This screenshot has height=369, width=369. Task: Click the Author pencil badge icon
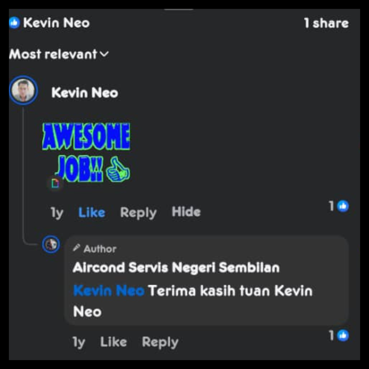click(76, 248)
